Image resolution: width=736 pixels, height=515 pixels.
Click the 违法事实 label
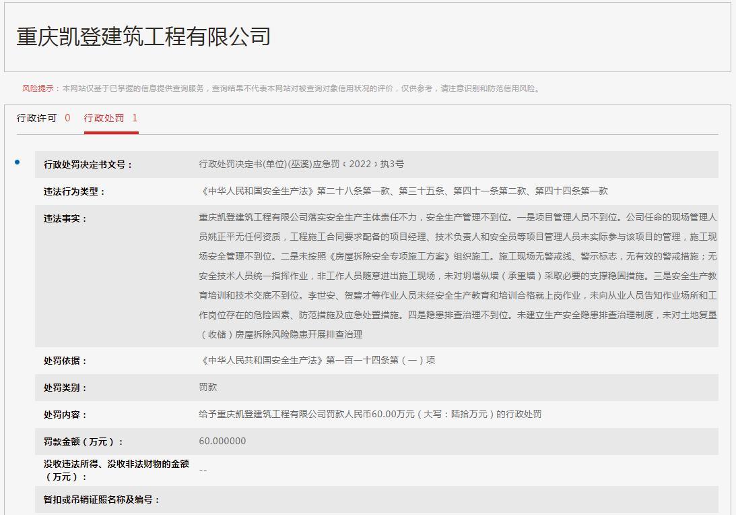(x=65, y=218)
